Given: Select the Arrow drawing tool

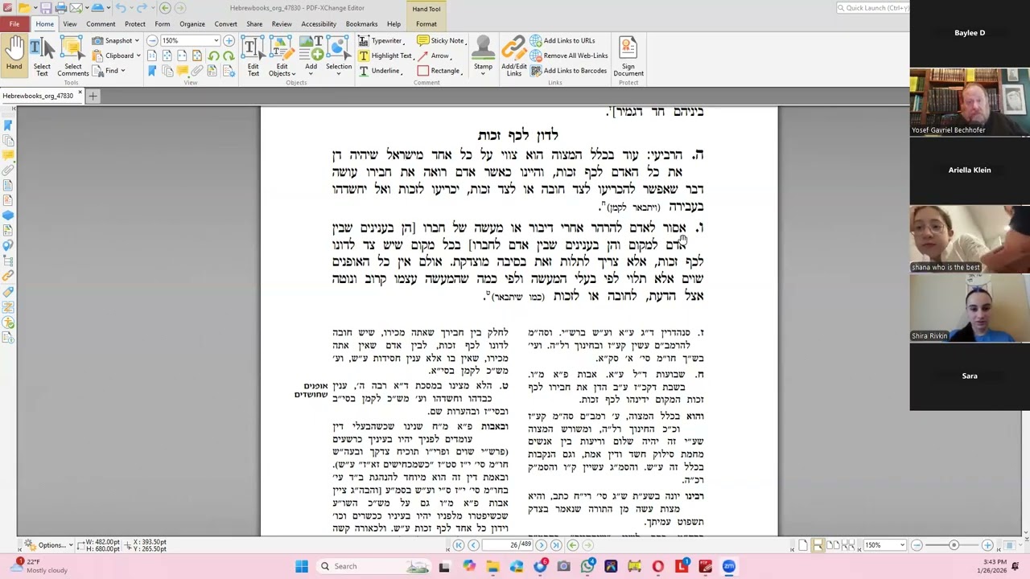Looking at the screenshot, I should point(434,55).
